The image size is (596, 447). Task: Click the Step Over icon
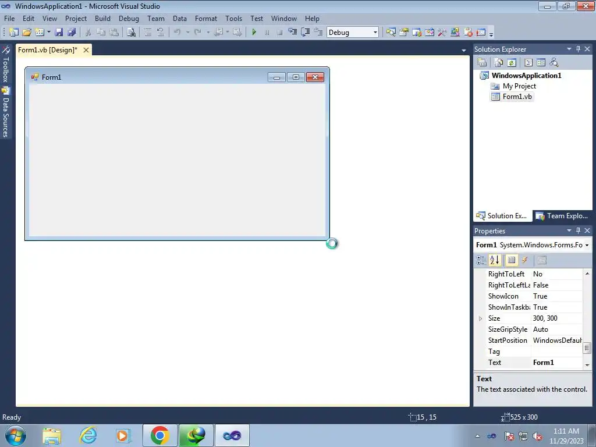pyautogui.click(x=305, y=33)
